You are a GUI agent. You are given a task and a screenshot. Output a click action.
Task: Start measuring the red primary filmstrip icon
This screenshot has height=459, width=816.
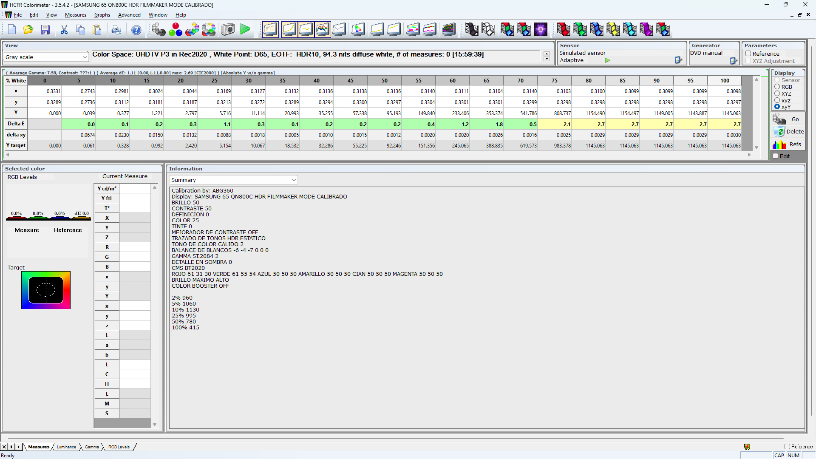tap(563, 29)
